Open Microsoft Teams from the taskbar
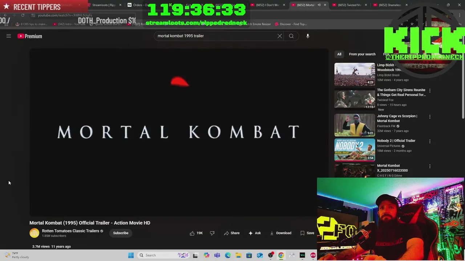465x261 pixels. coord(217,255)
